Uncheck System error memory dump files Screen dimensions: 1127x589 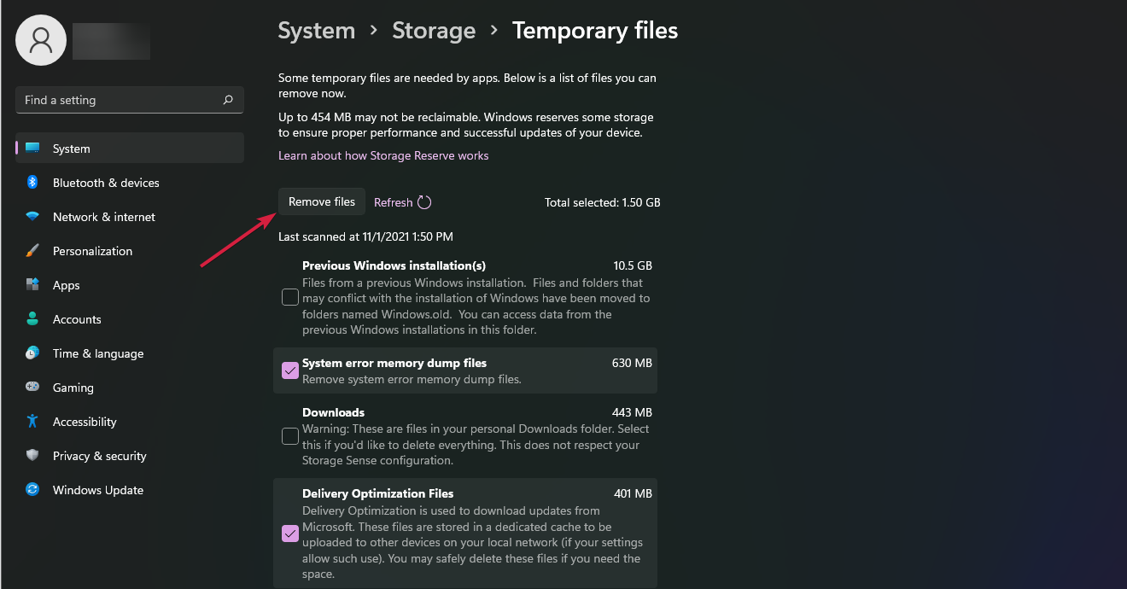(290, 370)
